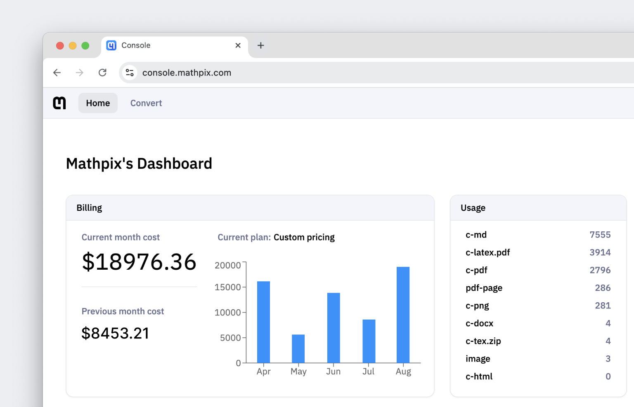Image resolution: width=634 pixels, height=407 pixels.
Task: Click the Custom pricing plan text
Action: pyautogui.click(x=304, y=238)
